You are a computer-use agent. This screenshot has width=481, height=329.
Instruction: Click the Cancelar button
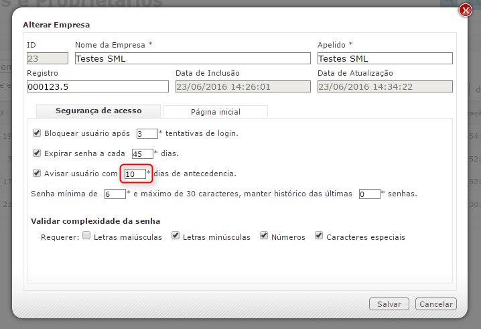(x=435, y=304)
